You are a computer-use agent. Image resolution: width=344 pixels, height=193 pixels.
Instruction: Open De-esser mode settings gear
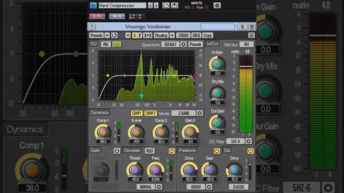point(159,187)
